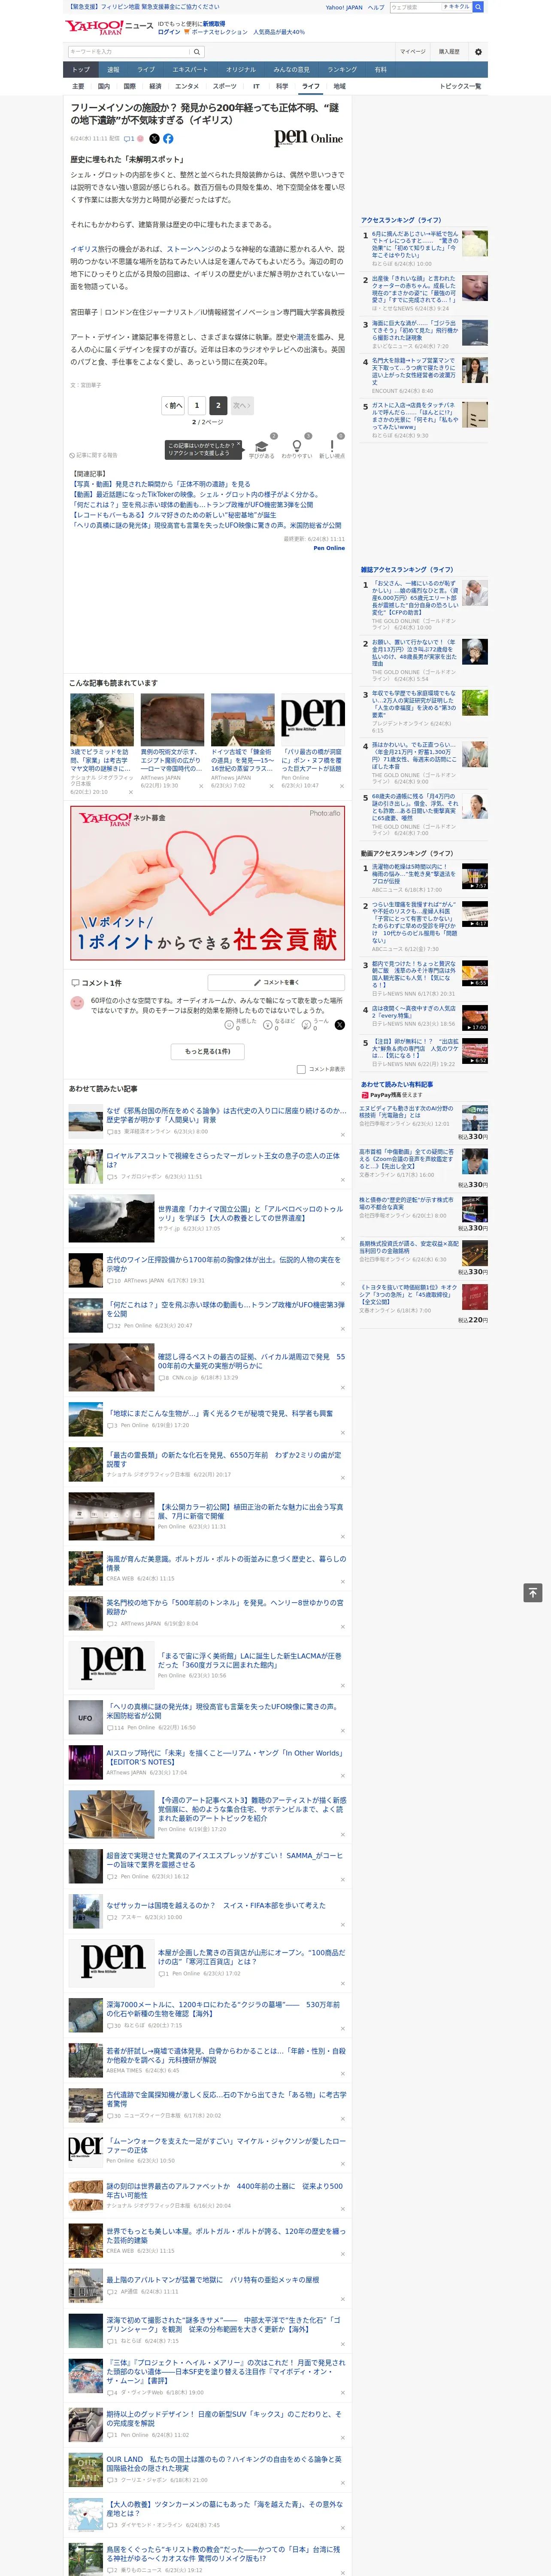Click into the web search input field
Image resolution: width=551 pixels, height=2576 pixels.
(x=415, y=7)
